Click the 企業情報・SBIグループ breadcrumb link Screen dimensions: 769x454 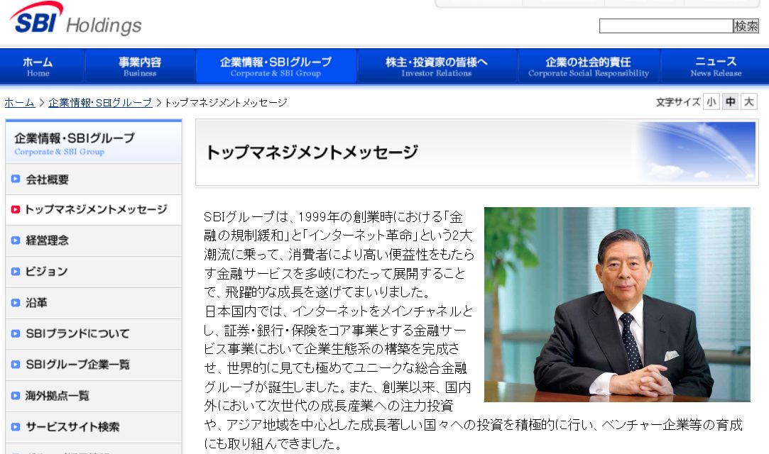100,102
